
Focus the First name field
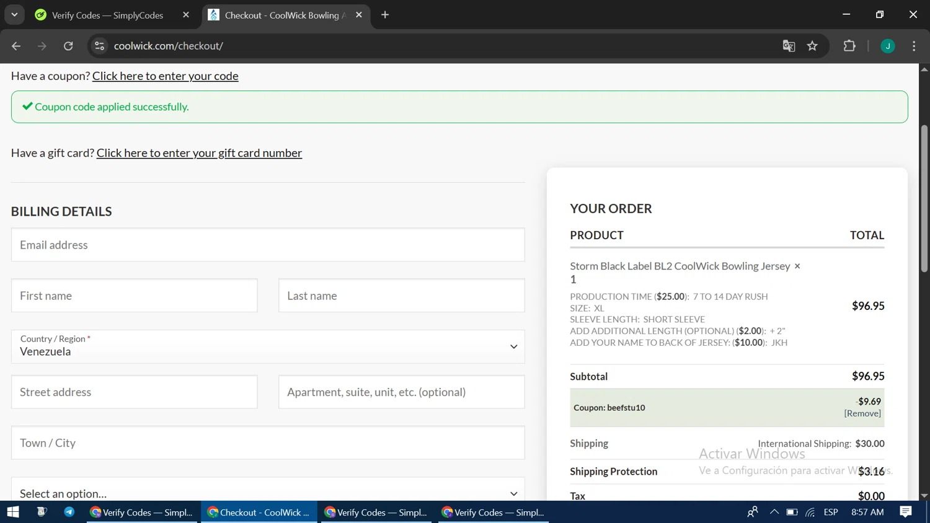(134, 296)
